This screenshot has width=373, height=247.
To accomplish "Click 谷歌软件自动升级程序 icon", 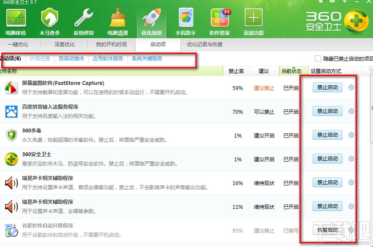I will click(x=11, y=230).
